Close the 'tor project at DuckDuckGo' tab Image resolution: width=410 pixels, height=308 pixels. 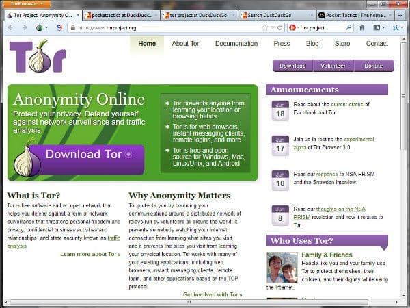[x=234, y=16]
